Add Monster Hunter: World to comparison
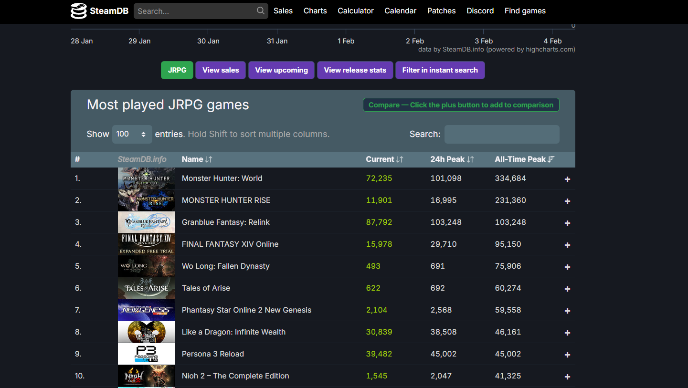 [x=567, y=179]
